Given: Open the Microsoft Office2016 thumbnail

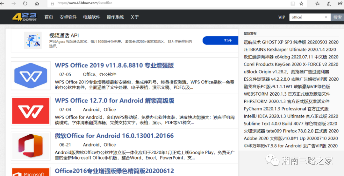Looking at the screenshot, I should 31,172.
